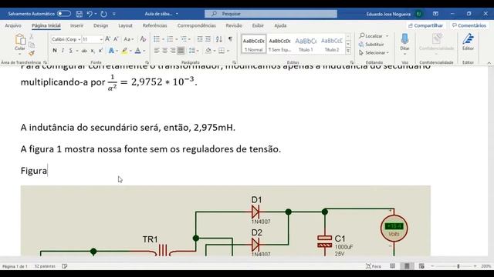Click the Save disk icon
Image resolution: width=494 pixels, height=277 pixels.
[x=80, y=14]
